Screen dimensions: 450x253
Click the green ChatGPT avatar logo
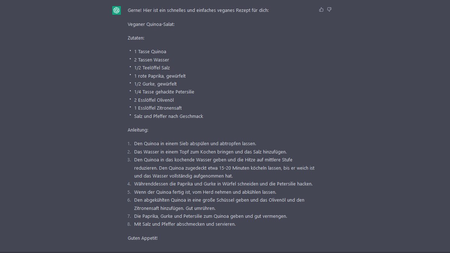116,10
